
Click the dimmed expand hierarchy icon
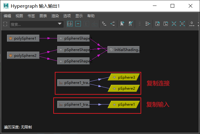pyautogui.click(x=86, y=24)
